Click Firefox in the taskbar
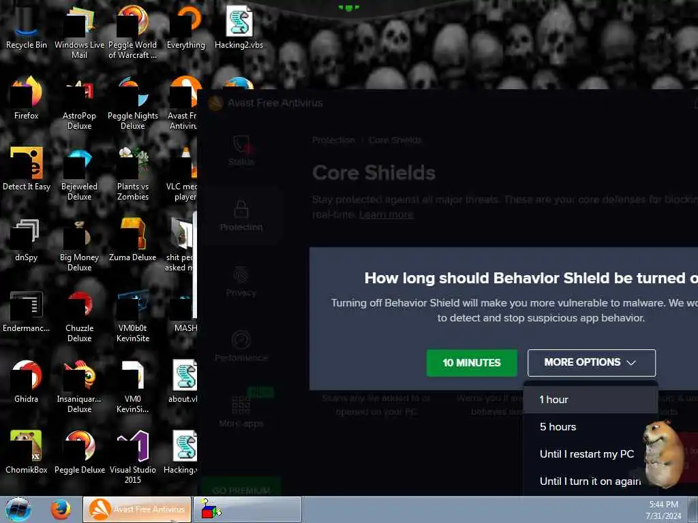Screen dimensions: 698x523 [x=61, y=509]
